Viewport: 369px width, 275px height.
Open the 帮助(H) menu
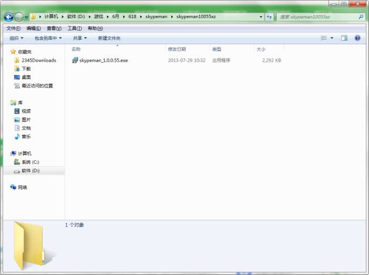pyautogui.click(x=95, y=28)
